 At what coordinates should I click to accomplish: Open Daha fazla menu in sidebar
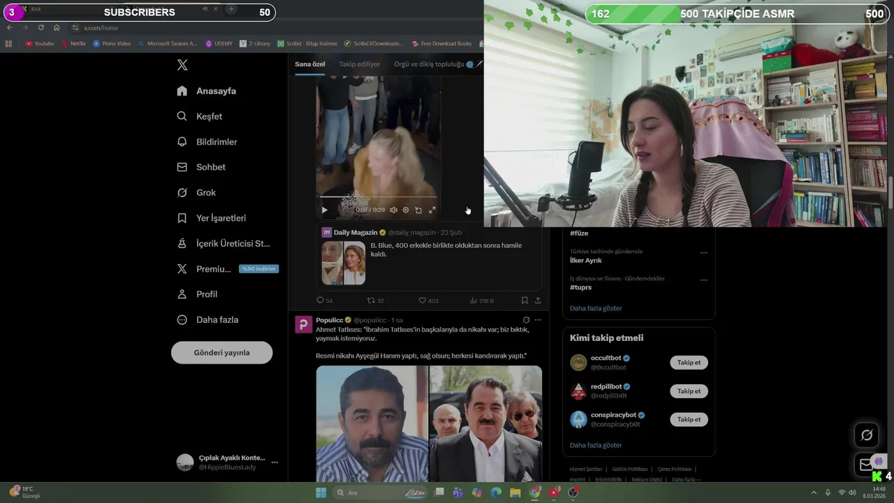coord(207,319)
